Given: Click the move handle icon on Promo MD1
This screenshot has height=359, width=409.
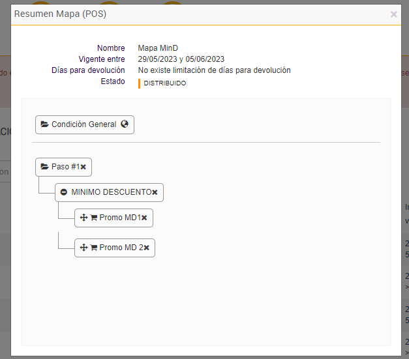Looking at the screenshot, I should point(83,218).
